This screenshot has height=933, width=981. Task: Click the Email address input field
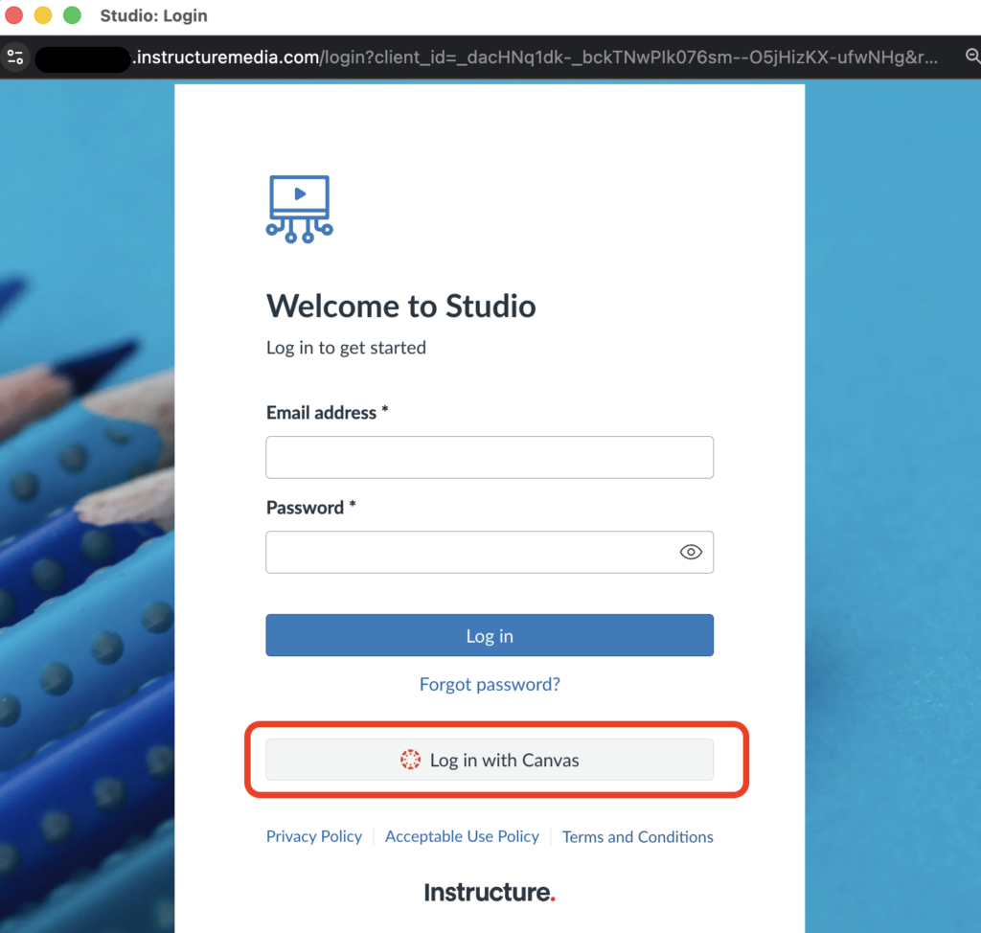(x=490, y=457)
